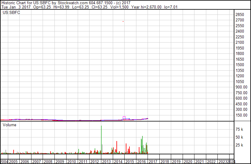Click the 1050 price axis label
251x164 pixels.
(240, 82)
